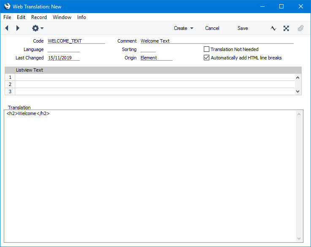The width and height of the screenshot is (311, 247).
Task: Click the expand arrows workflow icon
Action: [286, 28]
